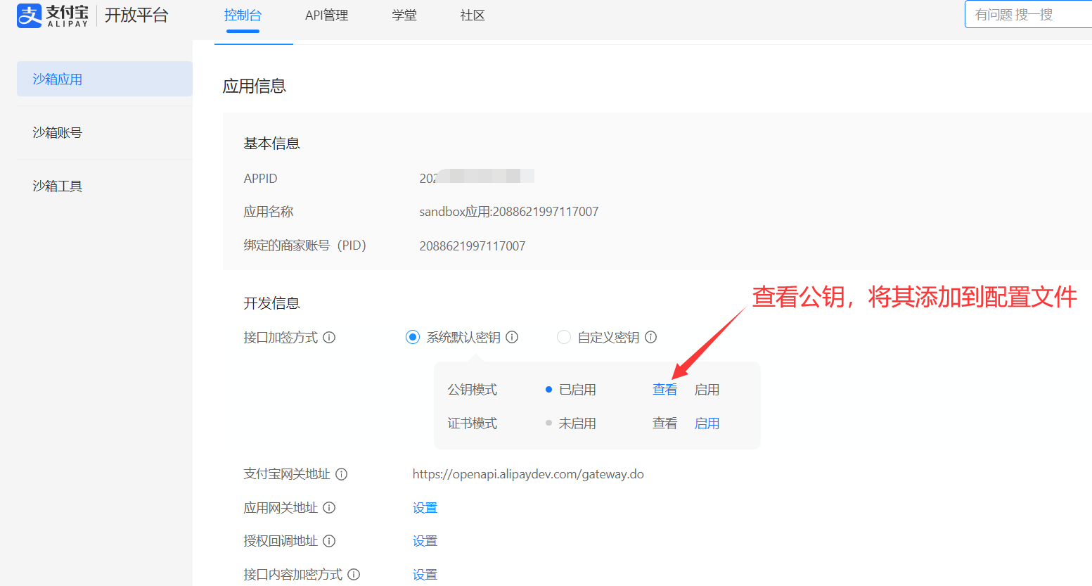Click the Alipay logo icon
Image resolution: width=1092 pixels, height=586 pixels.
point(30,15)
